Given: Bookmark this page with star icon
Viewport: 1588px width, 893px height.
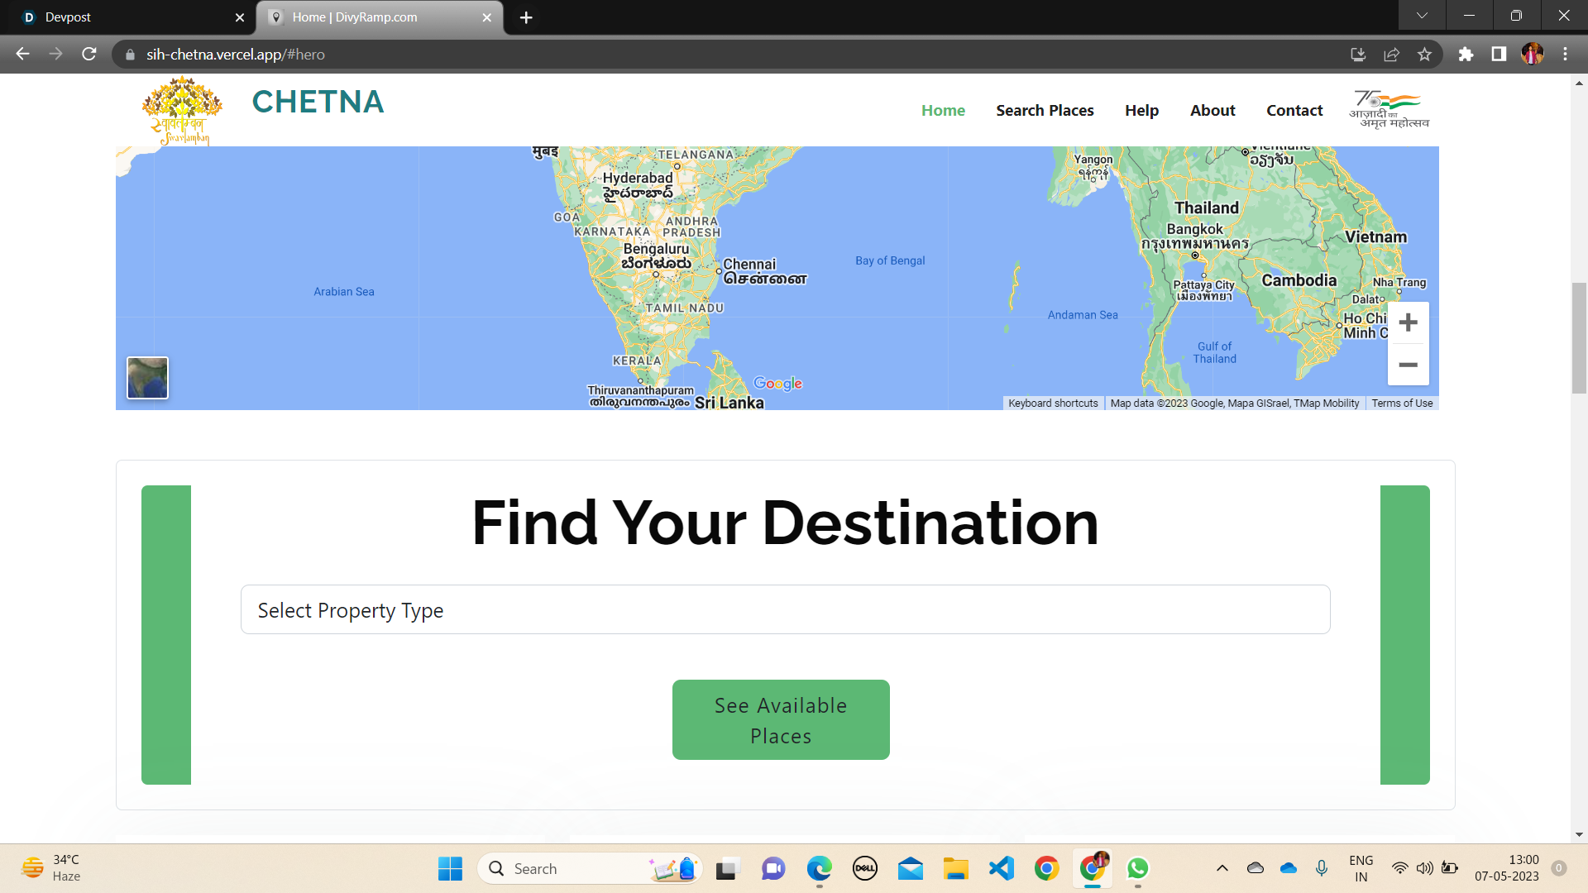Looking at the screenshot, I should tap(1424, 55).
